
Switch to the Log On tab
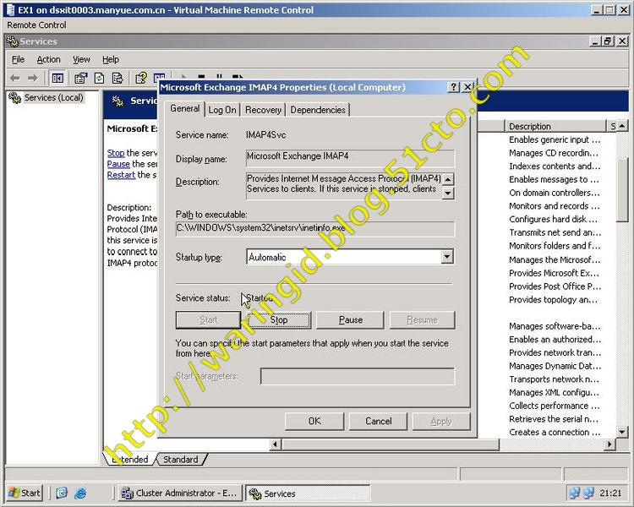[x=222, y=110]
